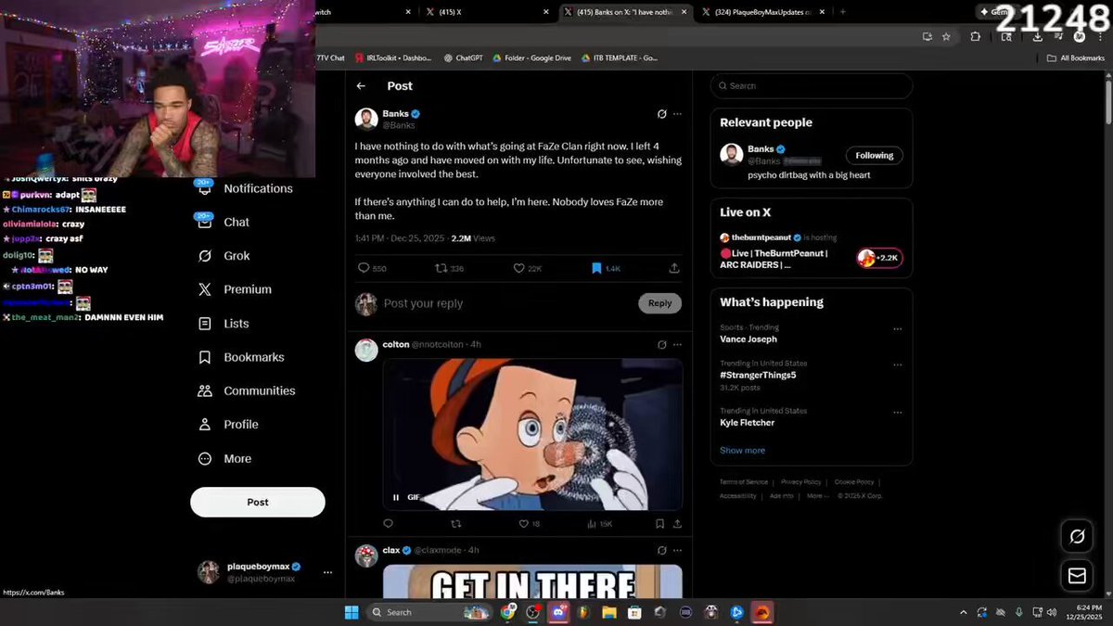Open Terms of Service footer link
1113x626 pixels.
pyautogui.click(x=744, y=482)
